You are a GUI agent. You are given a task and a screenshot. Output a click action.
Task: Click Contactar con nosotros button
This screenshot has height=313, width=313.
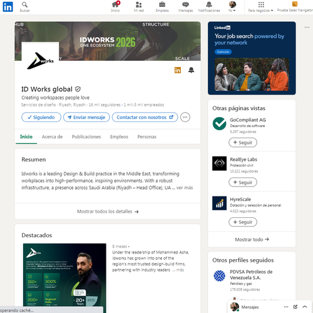(x=145, y=117)
